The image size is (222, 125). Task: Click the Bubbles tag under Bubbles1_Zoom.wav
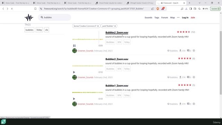110,95
